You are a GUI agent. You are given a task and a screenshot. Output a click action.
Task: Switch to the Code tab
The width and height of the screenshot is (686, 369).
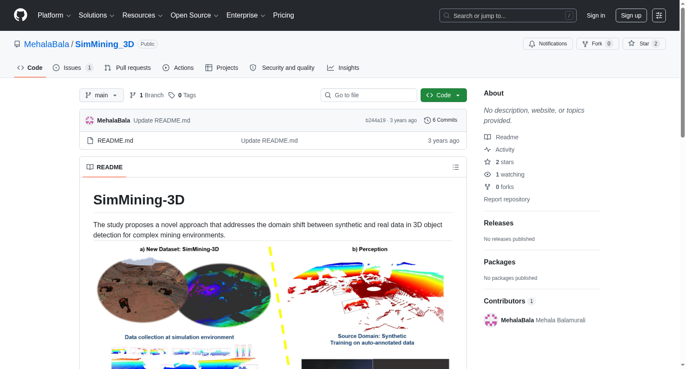(x=30, y=68)
